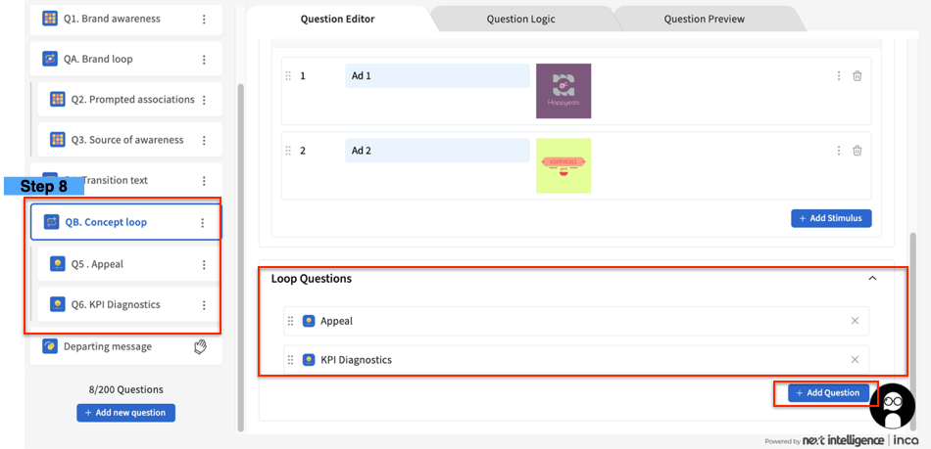Open kebab menu for Q1. Brand awareness
The width and height of the screenshot is (931, 449).
pyautogui.click(x=204, y=19)
